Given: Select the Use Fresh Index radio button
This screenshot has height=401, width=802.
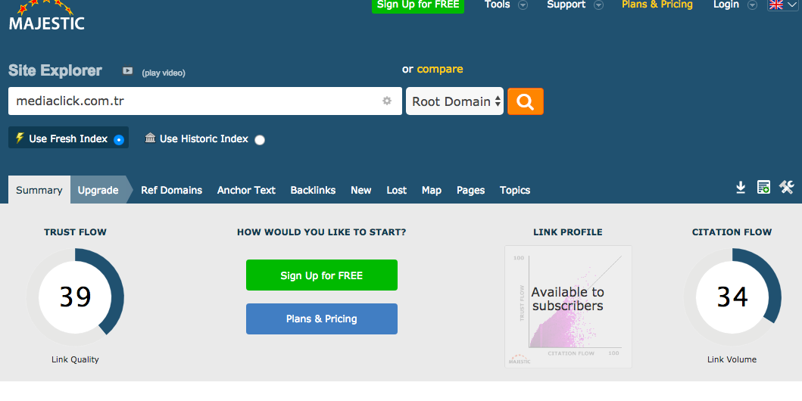Looking at the screenshot, I should coord(118,139).
